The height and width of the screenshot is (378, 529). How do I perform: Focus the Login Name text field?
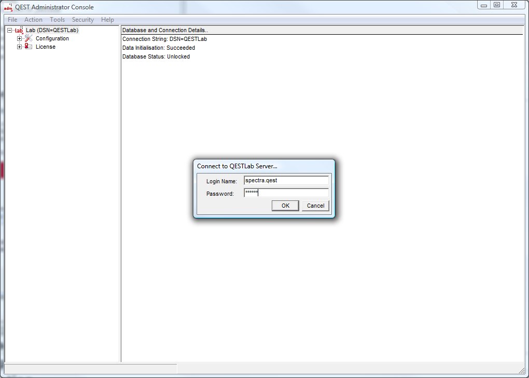[x=286, y=181]
